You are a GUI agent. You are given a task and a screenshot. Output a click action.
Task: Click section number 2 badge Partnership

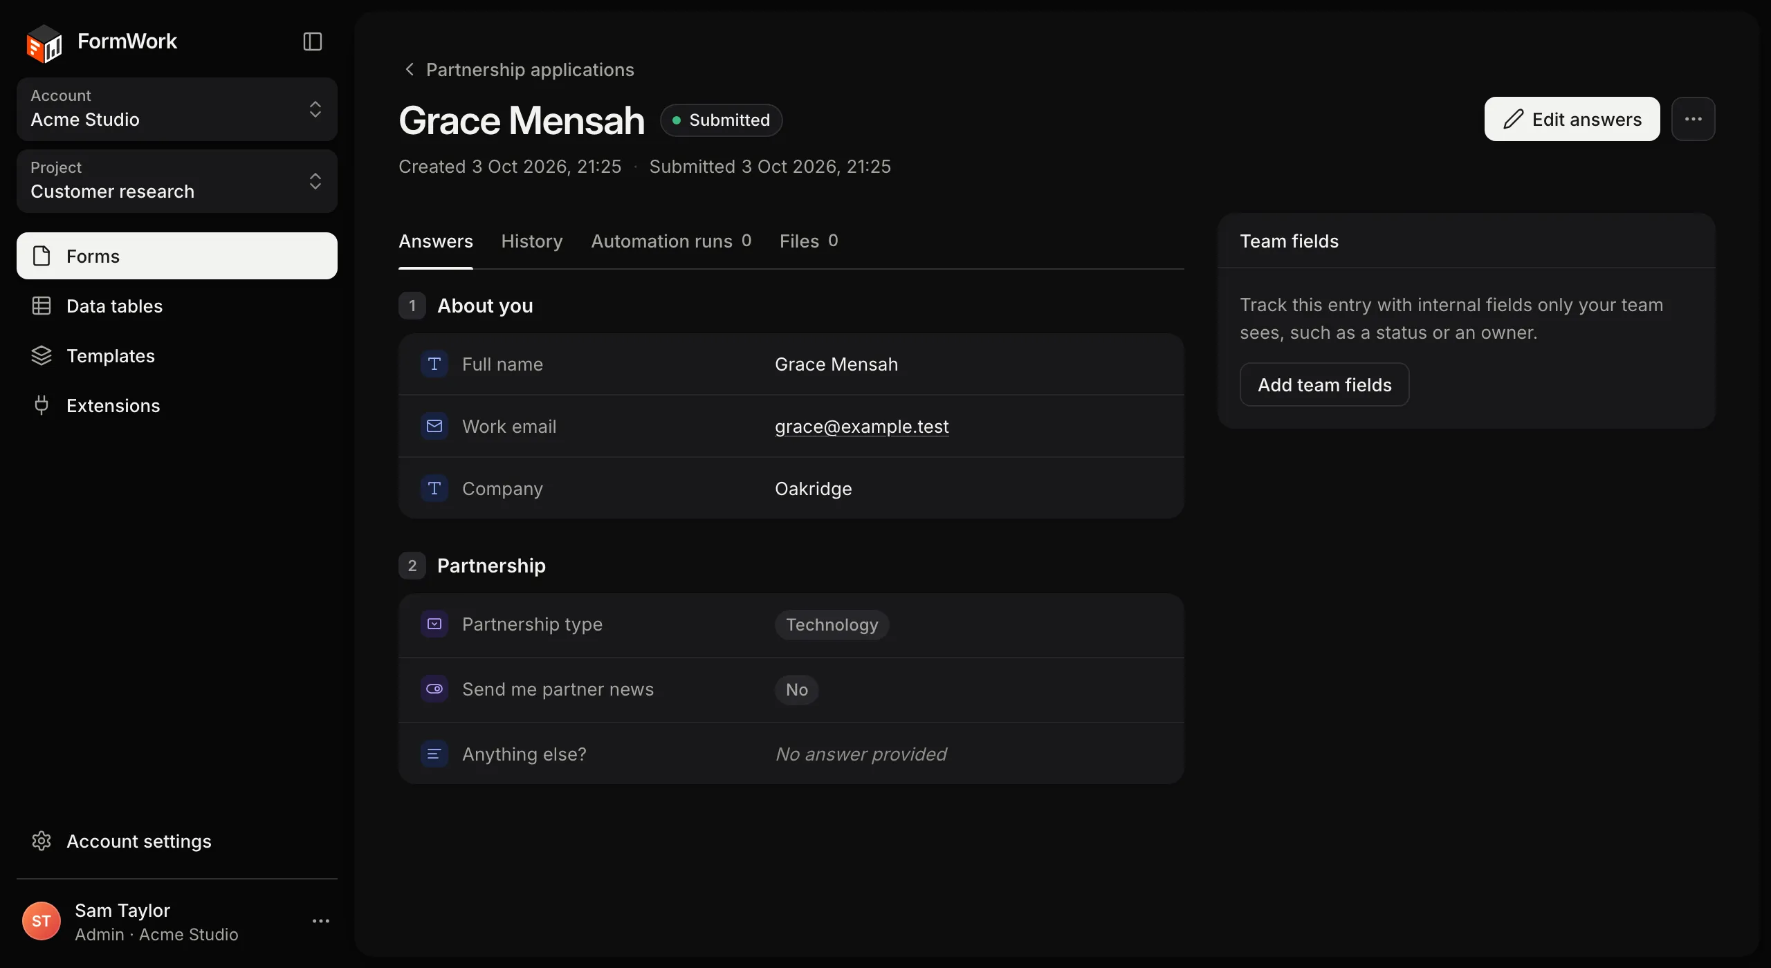tap(412, 566)
